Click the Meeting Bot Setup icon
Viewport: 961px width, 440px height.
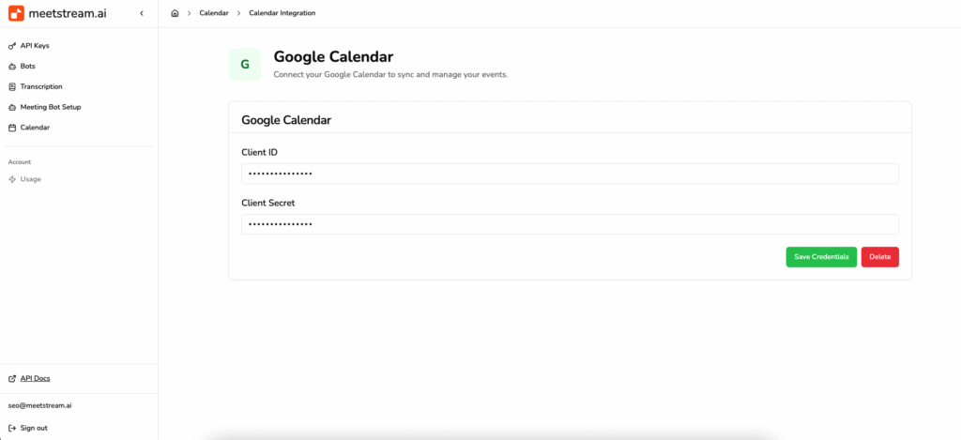point(12,107)
